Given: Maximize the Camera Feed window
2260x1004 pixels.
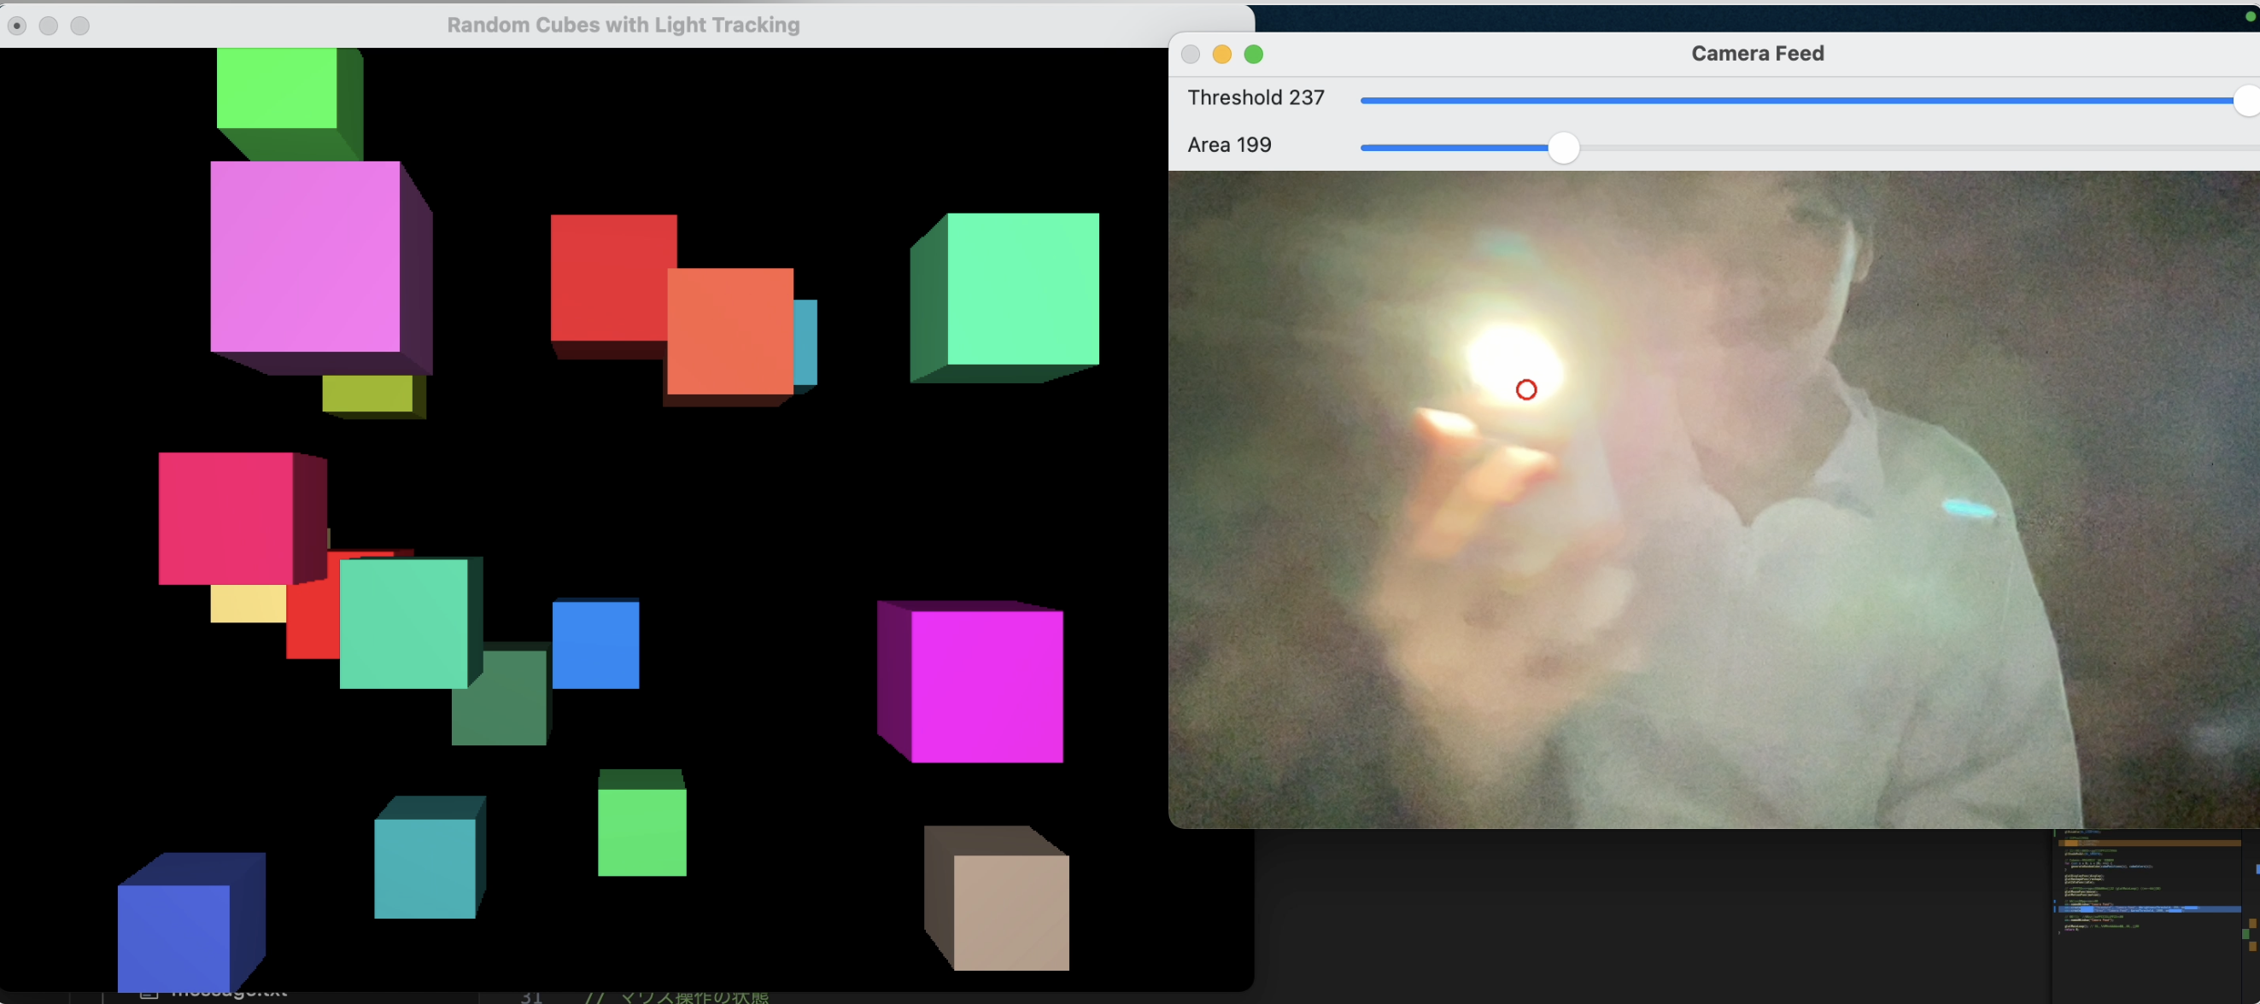Looking at the screenshot, I should 1254,55.
